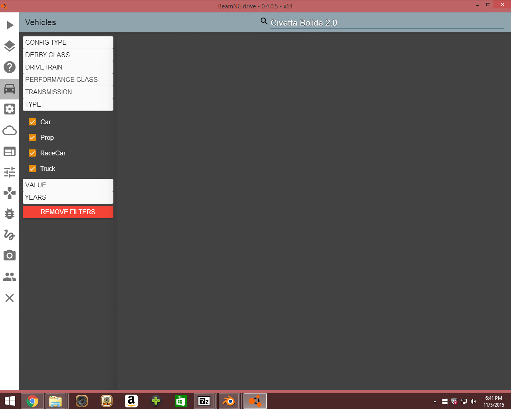Image resolution: width=511 pixels, height=409 pixels.
Task: Show hidden system tray icons
Action: pyautogui.click(x=435, y=401)
